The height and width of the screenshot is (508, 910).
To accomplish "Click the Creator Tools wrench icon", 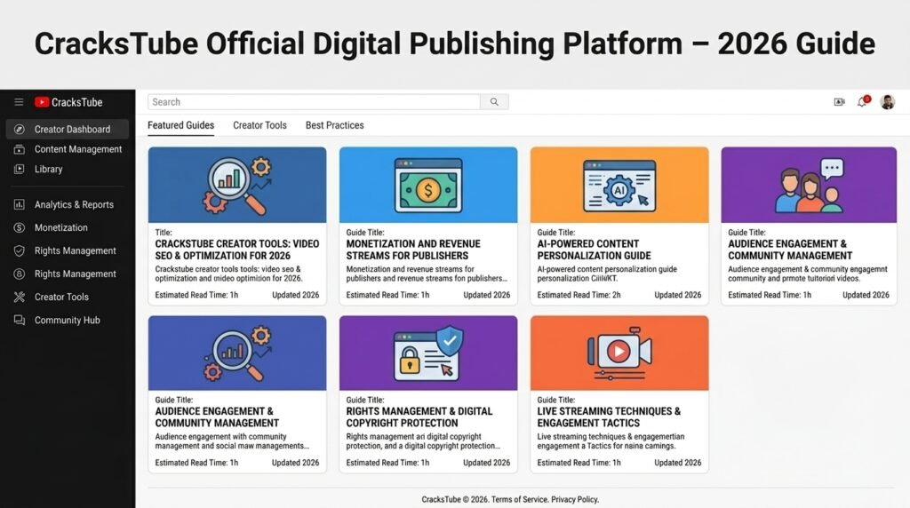I will 20,297.
